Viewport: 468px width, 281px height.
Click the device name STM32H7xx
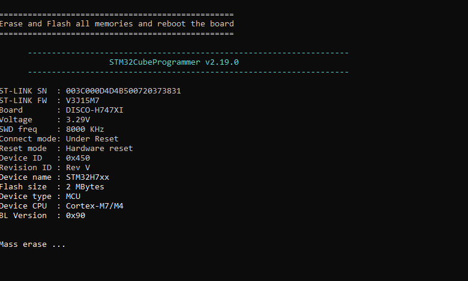coord(88,177)
